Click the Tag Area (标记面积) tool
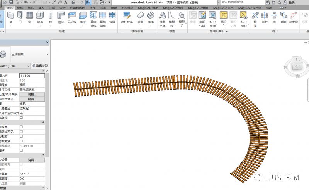 click(x=244, y=19)
